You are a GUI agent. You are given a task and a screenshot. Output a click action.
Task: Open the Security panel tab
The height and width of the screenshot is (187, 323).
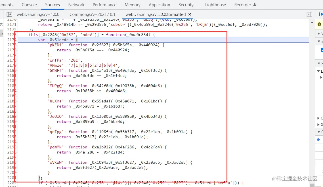186,5
